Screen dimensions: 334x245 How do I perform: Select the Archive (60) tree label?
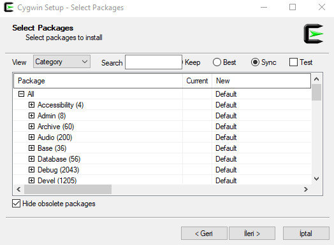(56, 127)
